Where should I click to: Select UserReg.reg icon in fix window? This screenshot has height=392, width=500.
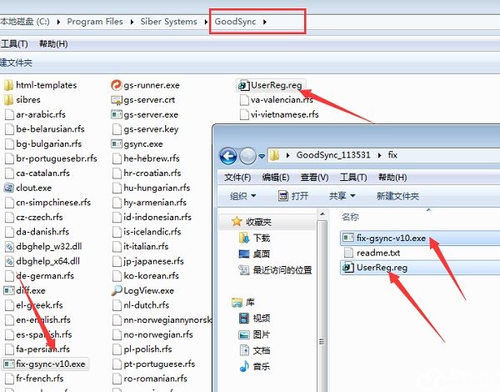point(348,267)
